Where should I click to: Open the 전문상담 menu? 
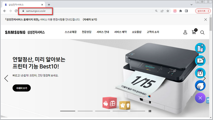coord(86,32)
